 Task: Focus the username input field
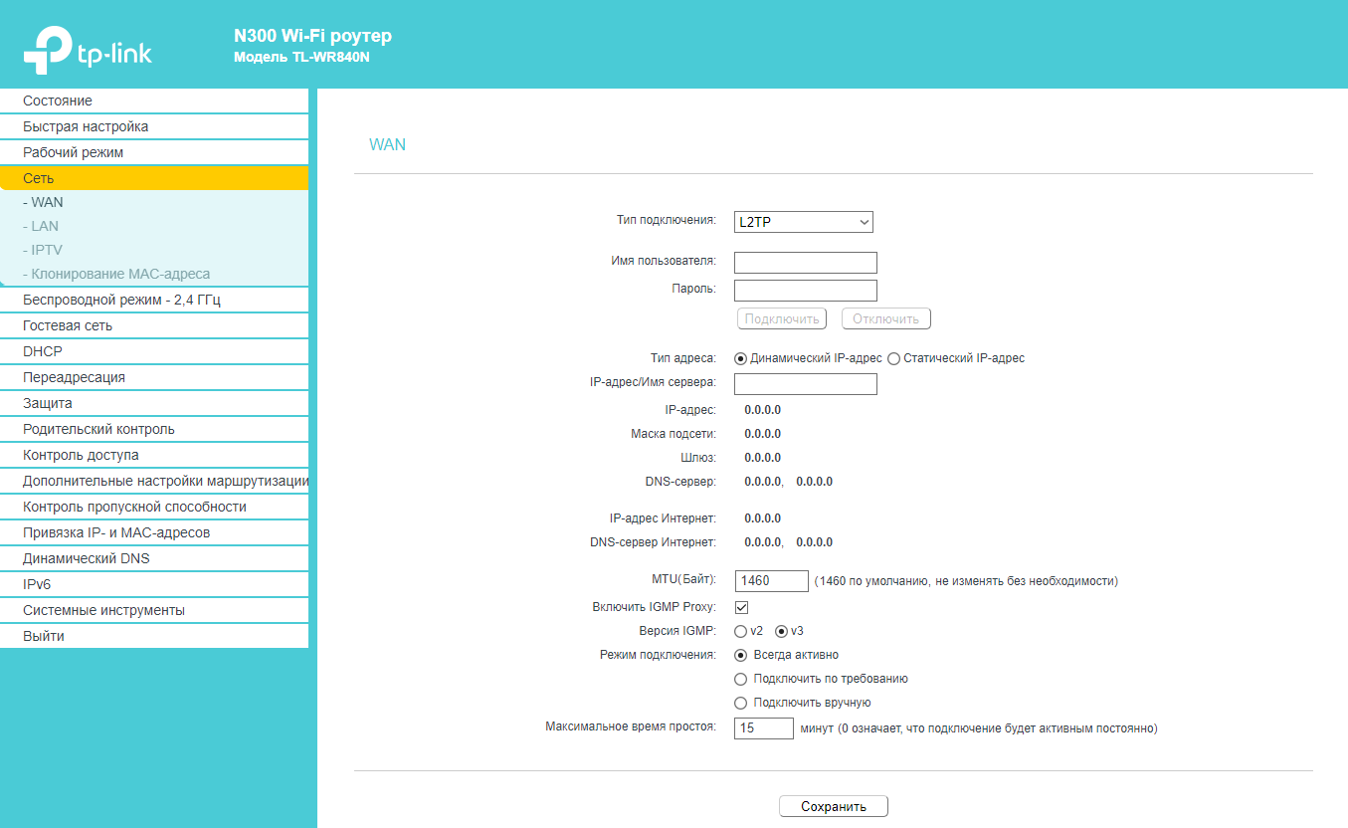[806, 263]
